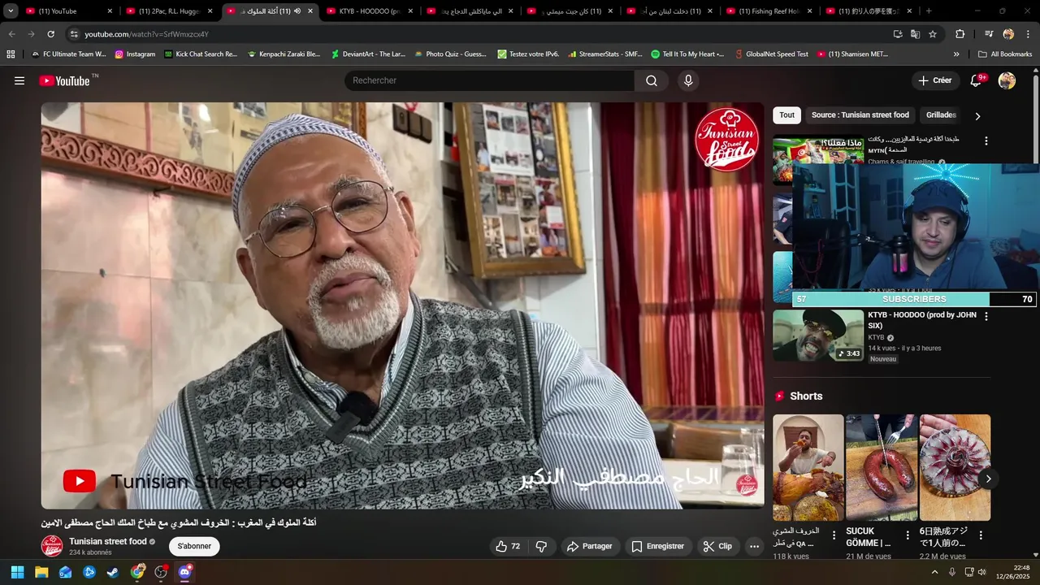The image size is (1040, 585).
Task: Open the All Bookmarks folder
Action: click(1005, 54)
